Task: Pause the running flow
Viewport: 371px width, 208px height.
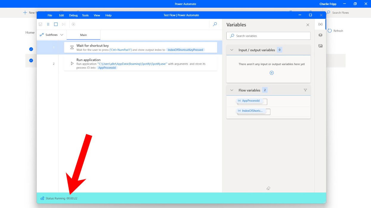Action: 48,24
